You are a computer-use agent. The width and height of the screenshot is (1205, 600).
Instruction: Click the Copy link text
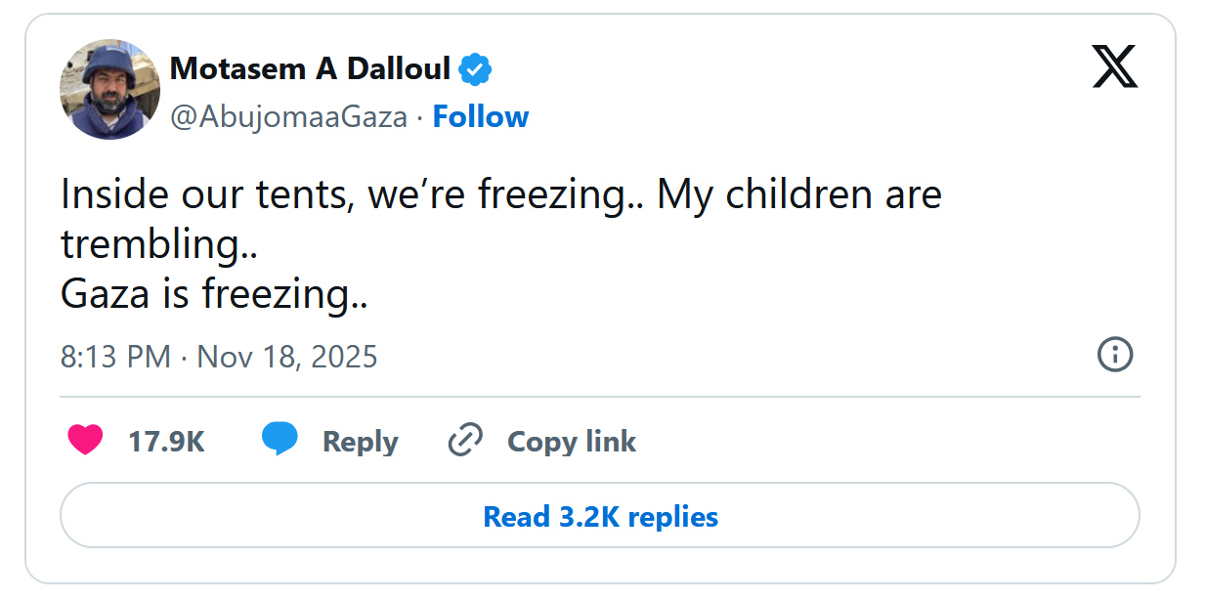572,442
